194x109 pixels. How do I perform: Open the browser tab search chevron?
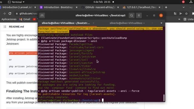tap(184, 7)
